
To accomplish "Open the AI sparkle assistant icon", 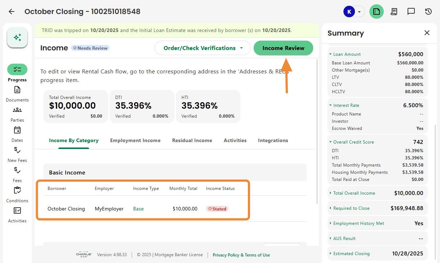I will [17, 37].
